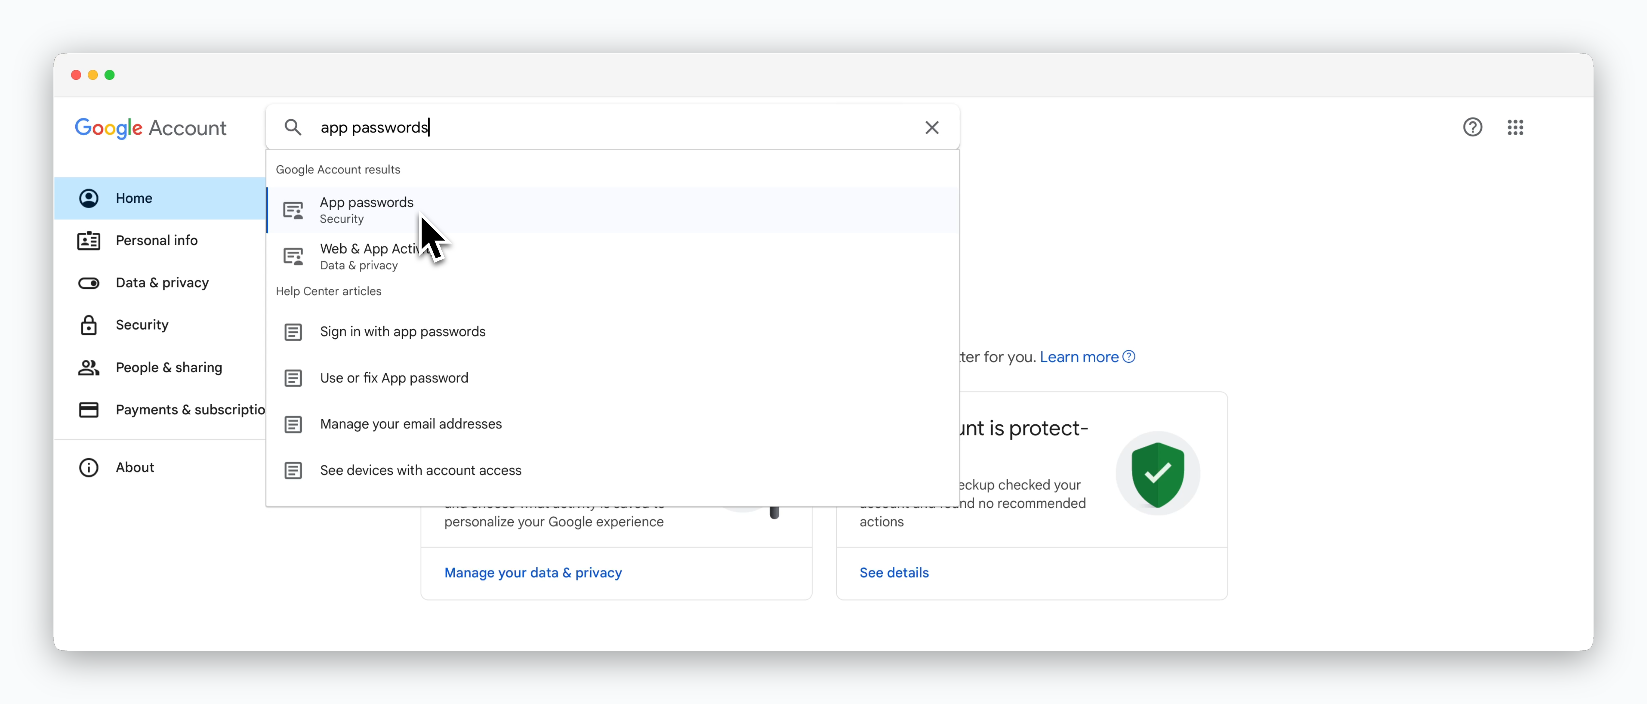Click the Learn more link

point(1079,357)
